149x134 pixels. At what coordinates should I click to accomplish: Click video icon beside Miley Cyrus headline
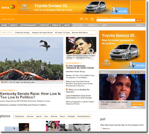pyautogui.click(x=67, y=89)
